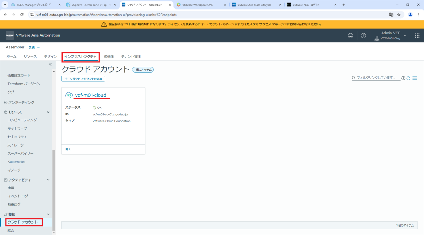The width and height of the screenshot is (424, 235).
Task: Select クラウド アカウント in the sidebar
Action: tap(23, 222)
